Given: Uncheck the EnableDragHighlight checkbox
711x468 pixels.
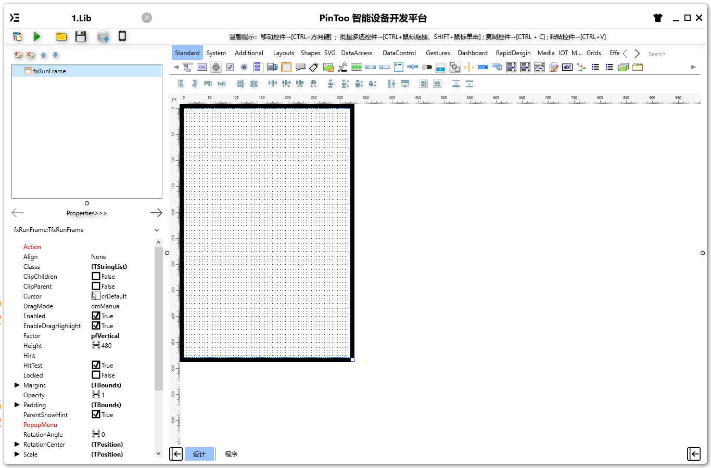Looking at the screenshot, I should 96,326.
